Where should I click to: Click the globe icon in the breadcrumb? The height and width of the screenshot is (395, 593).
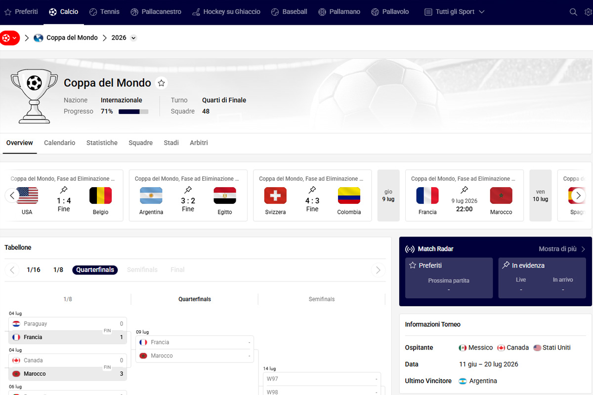point(39,38)
